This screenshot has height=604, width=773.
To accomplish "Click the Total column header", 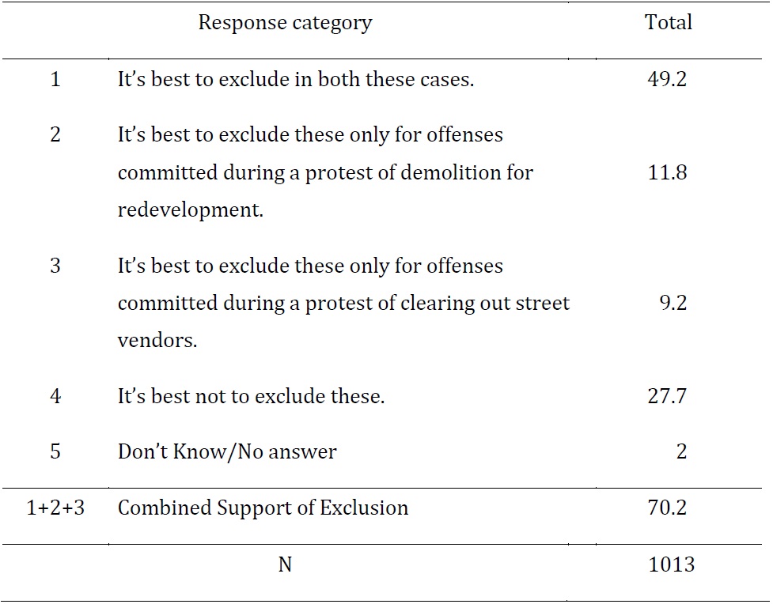I will coord(669,22).
